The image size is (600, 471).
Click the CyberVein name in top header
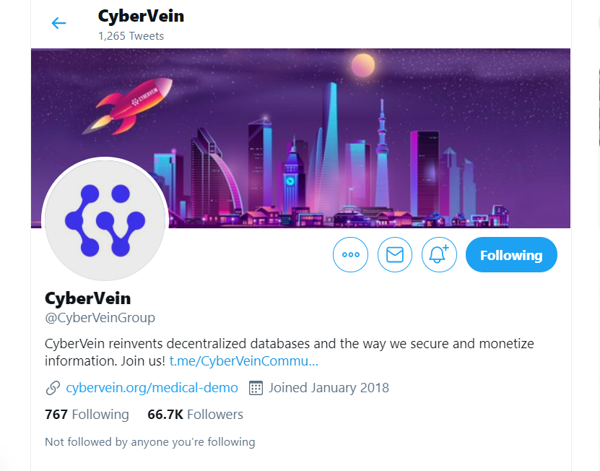[x=141, y=16]
